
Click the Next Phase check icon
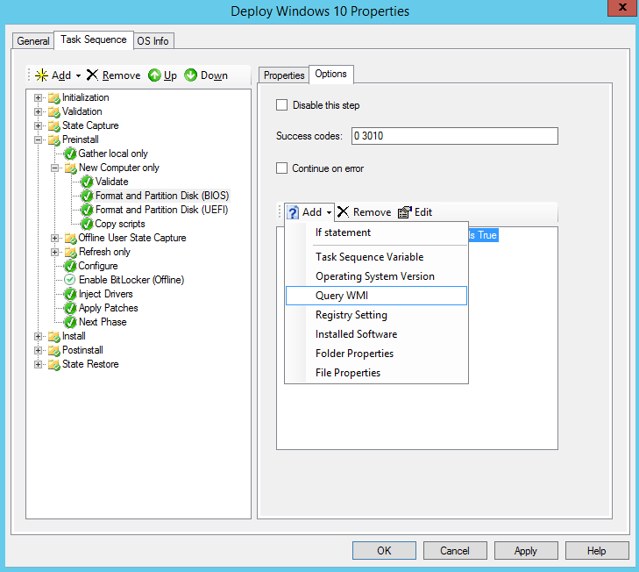click(x=70, y=322)
